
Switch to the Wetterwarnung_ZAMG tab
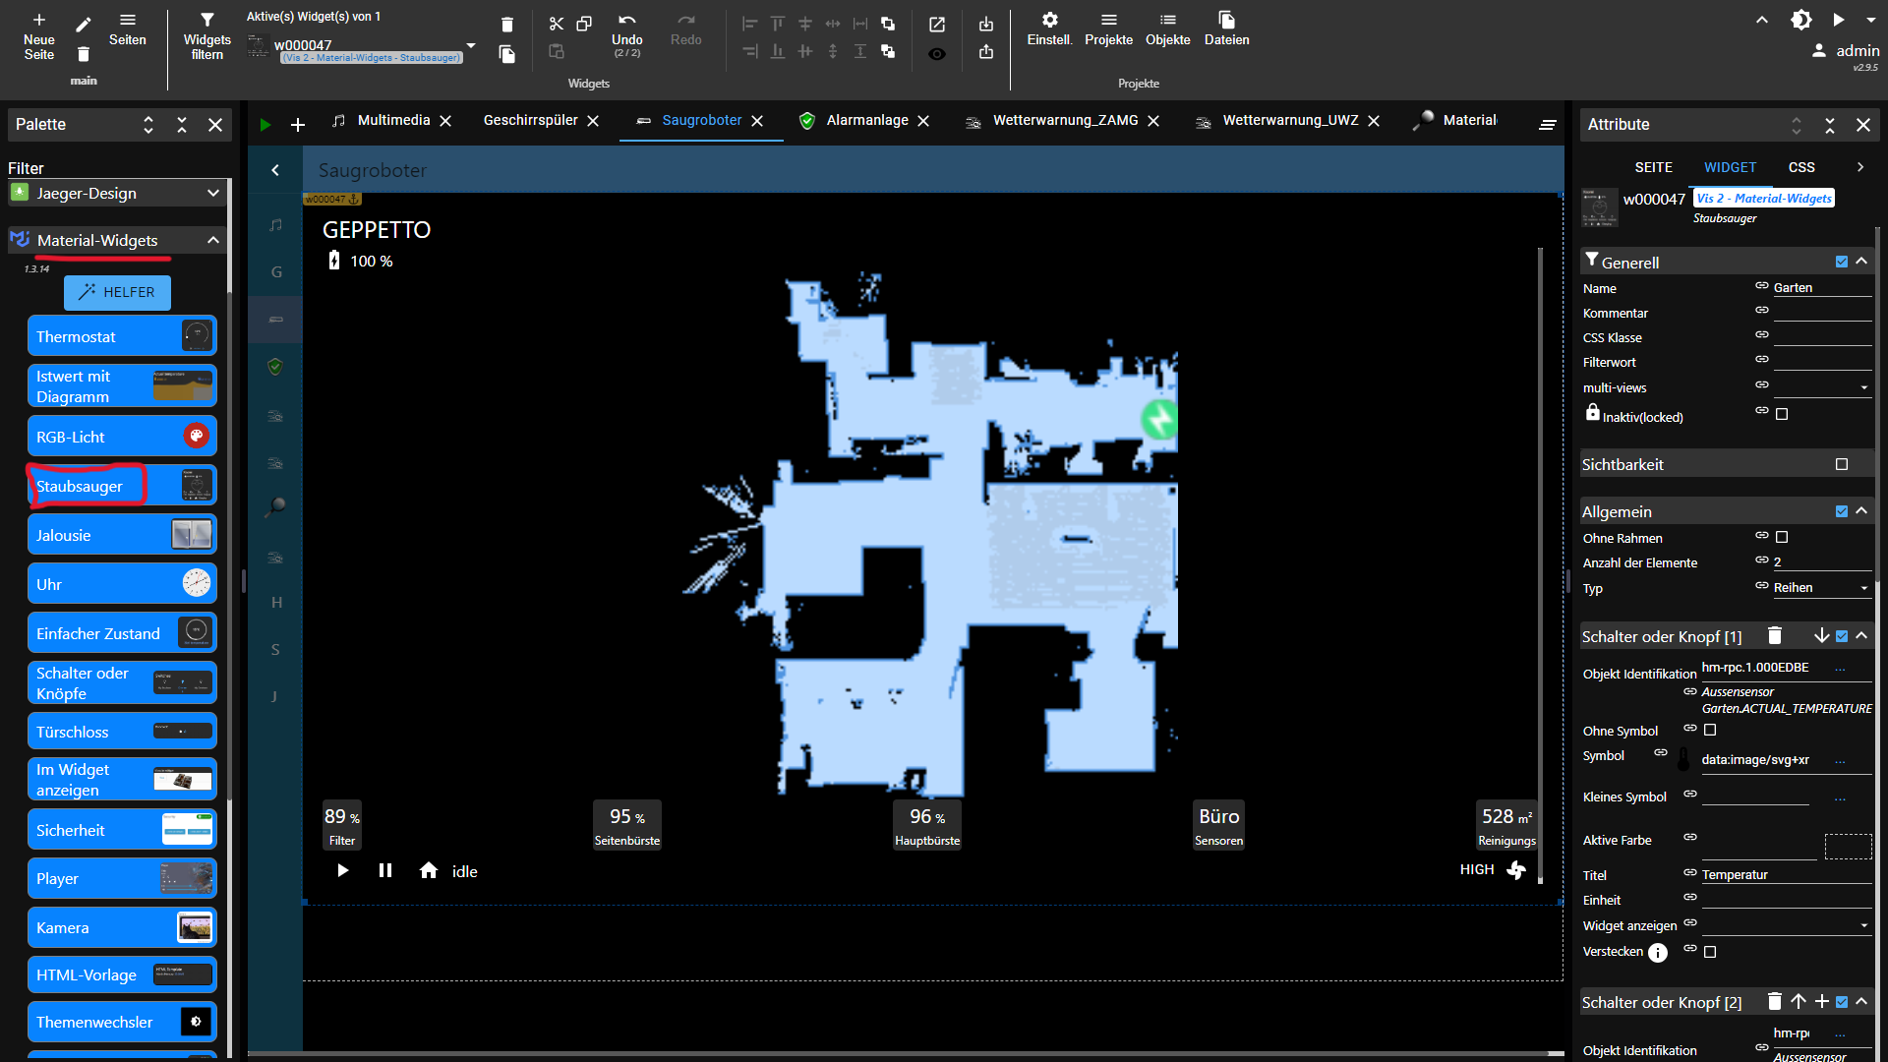1065,120
